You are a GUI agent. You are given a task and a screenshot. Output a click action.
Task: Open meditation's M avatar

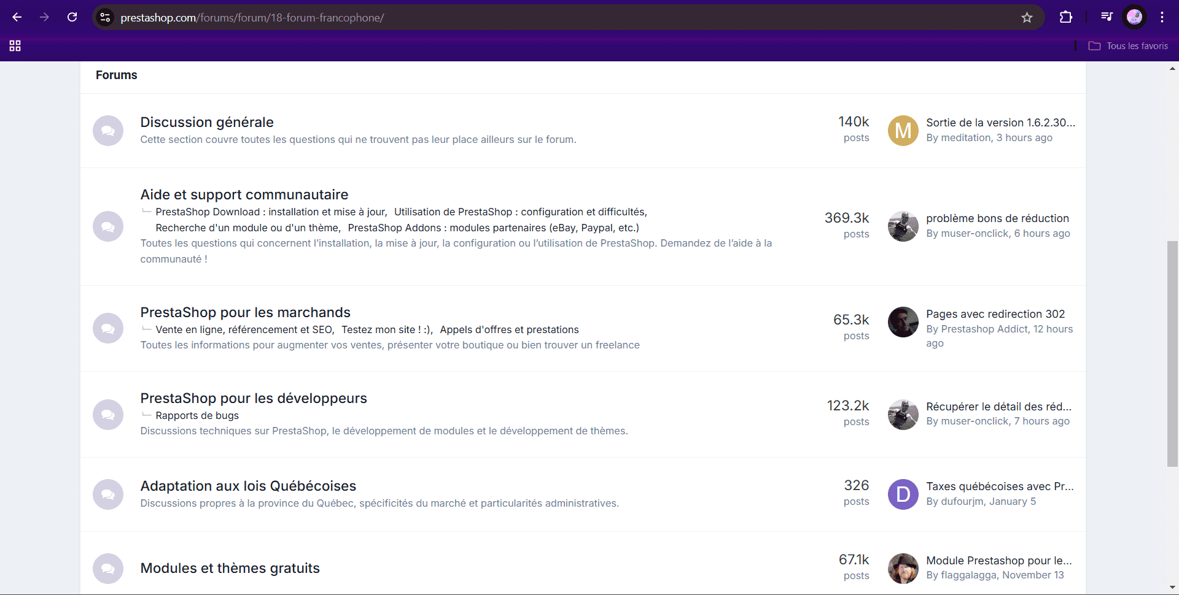(903, 131)
